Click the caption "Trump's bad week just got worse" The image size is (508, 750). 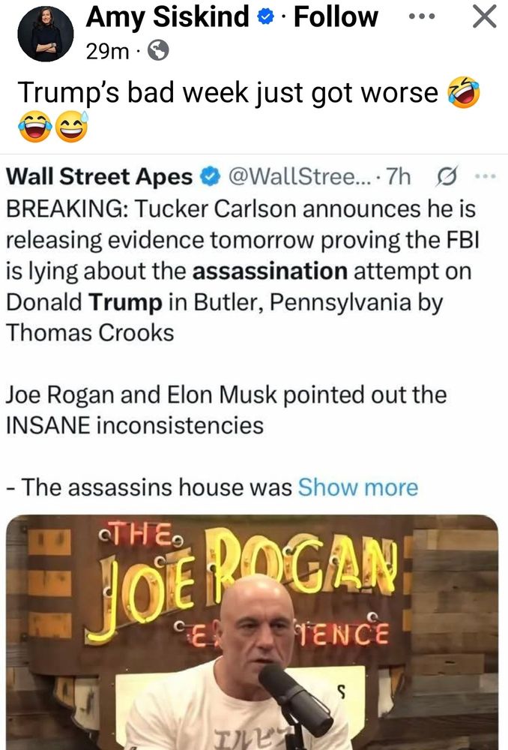pyautogui.click(x=227, y=91)
